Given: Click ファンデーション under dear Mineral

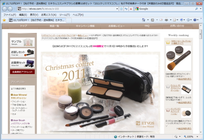Looking at the screenshot, I should click(19, 101).
